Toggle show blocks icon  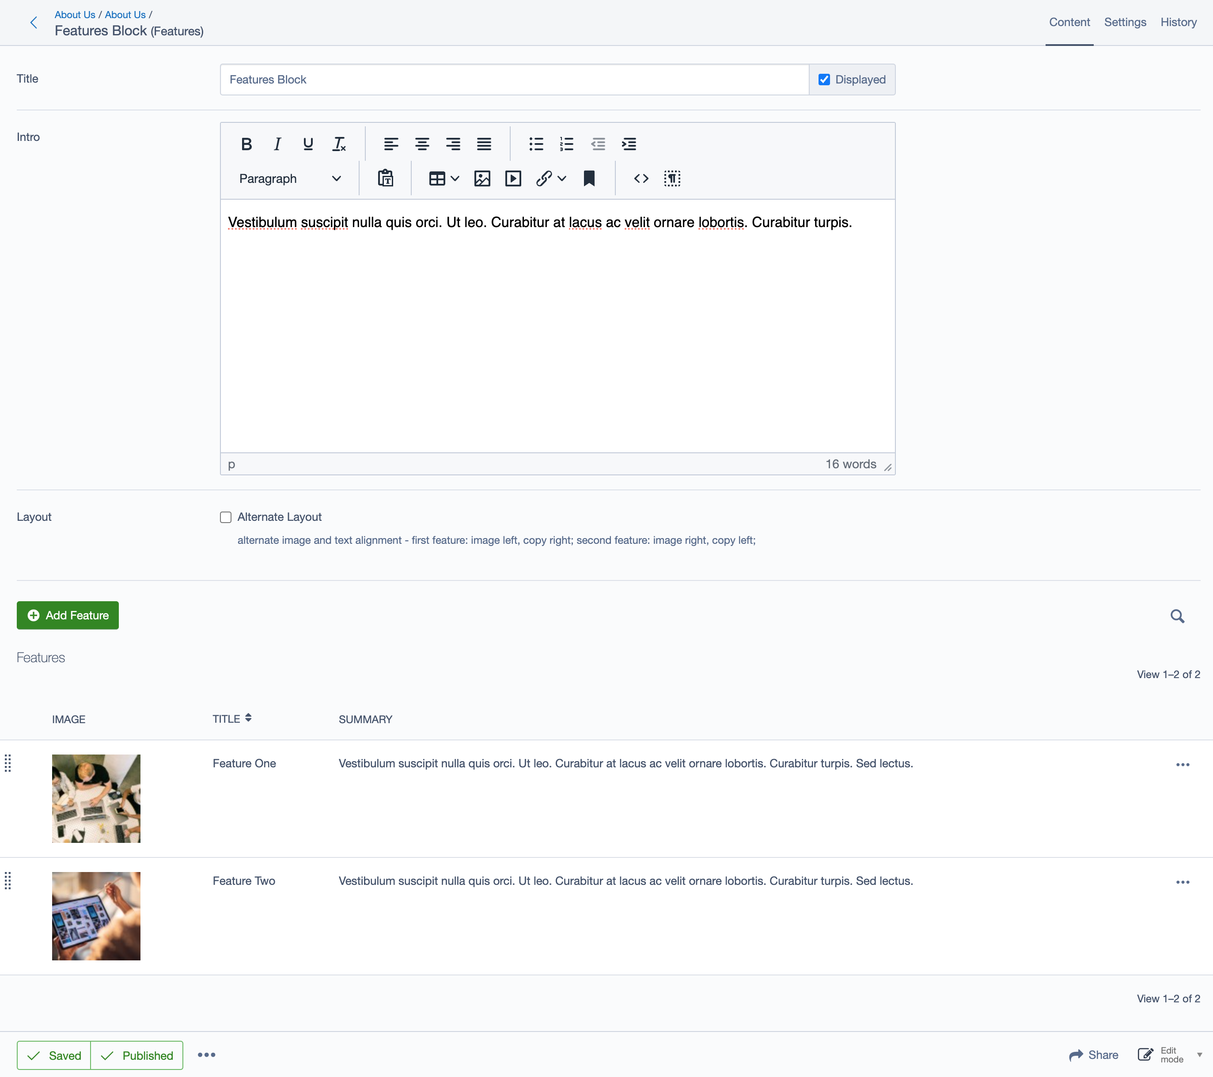672,178
